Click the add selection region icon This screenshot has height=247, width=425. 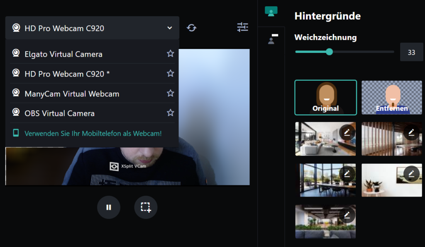point(146,207)
